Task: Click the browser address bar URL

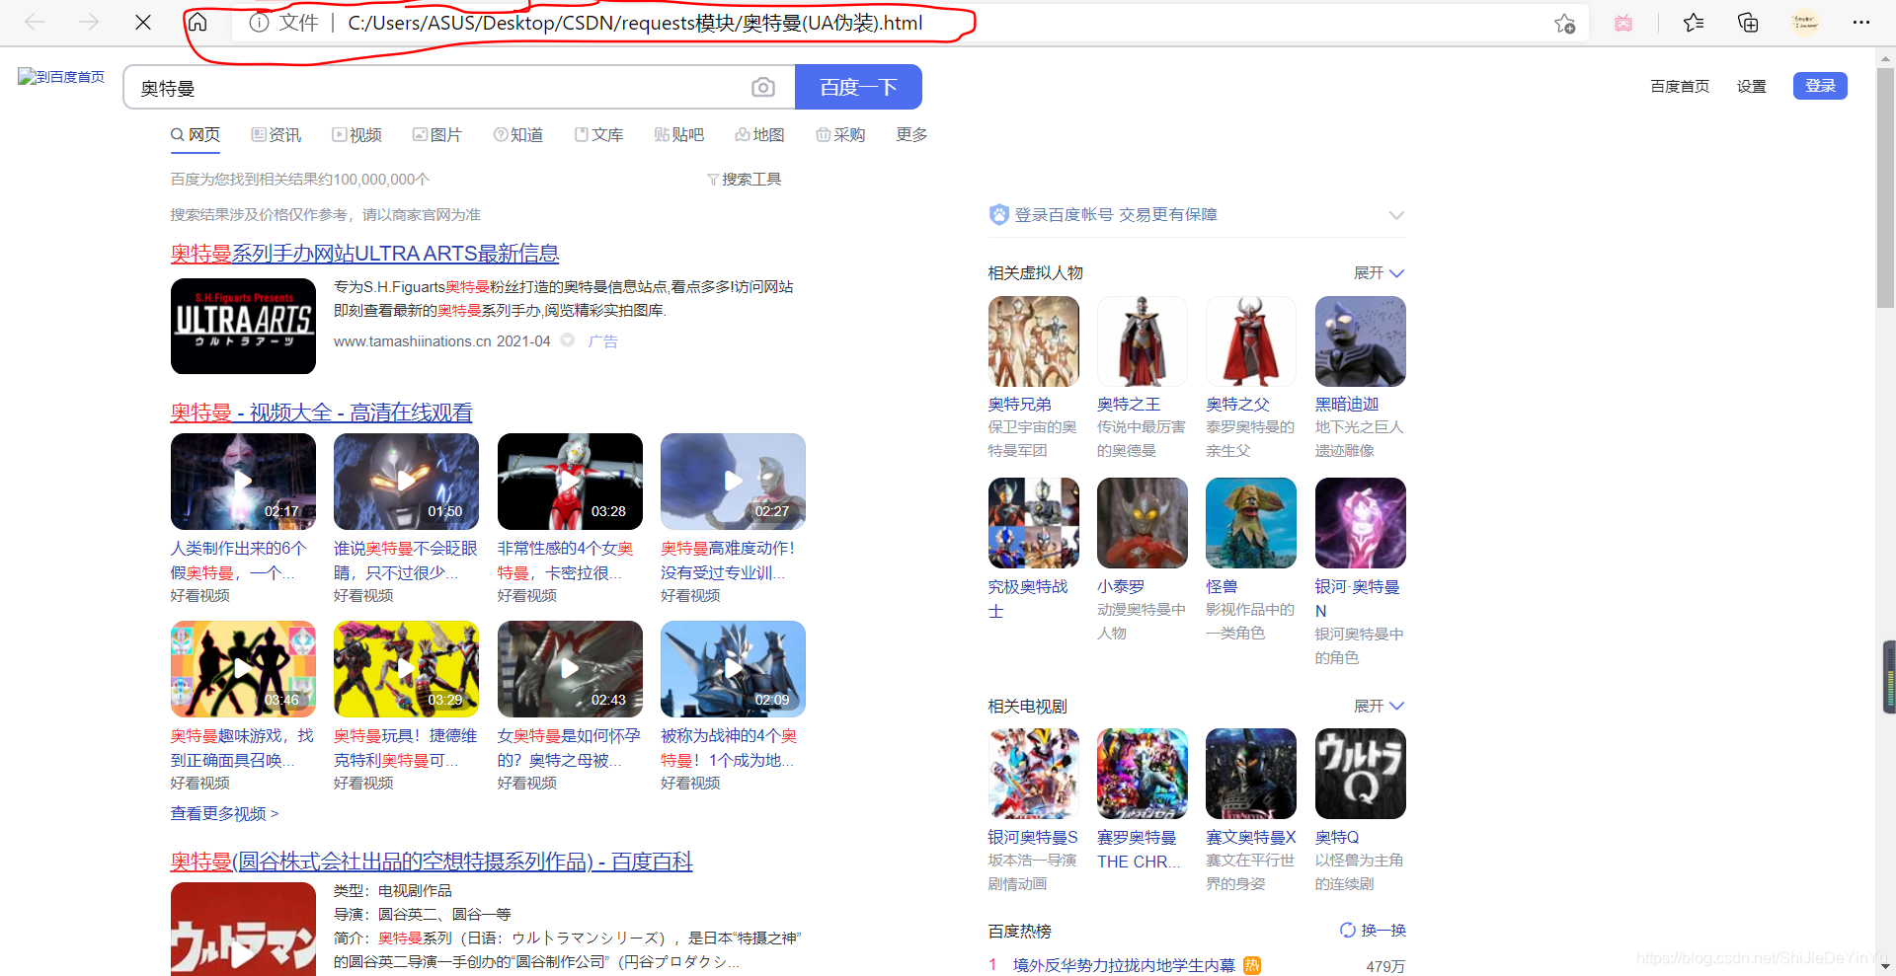Action: point(635,23)
